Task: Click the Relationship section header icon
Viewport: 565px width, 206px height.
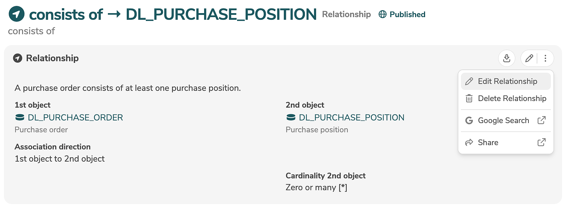Action: coord(17,58)
